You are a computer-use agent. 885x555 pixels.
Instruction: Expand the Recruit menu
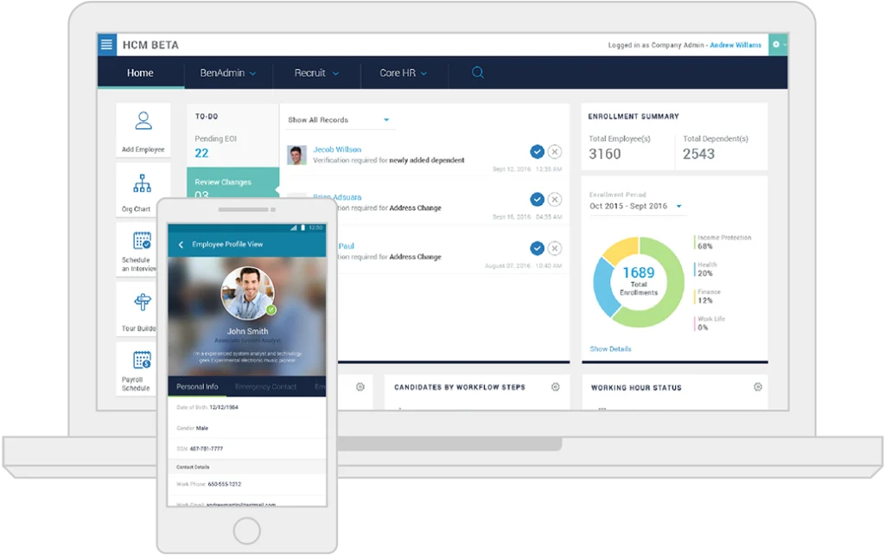pyautogui.click(x=316, y=73)
